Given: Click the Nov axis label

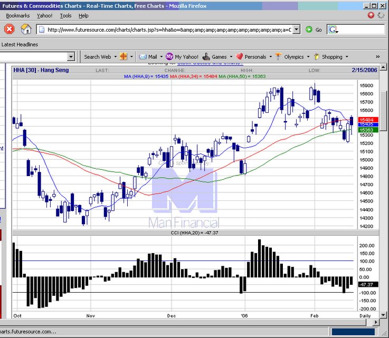Looking at the screenshot, I should (x=91, y=316).
